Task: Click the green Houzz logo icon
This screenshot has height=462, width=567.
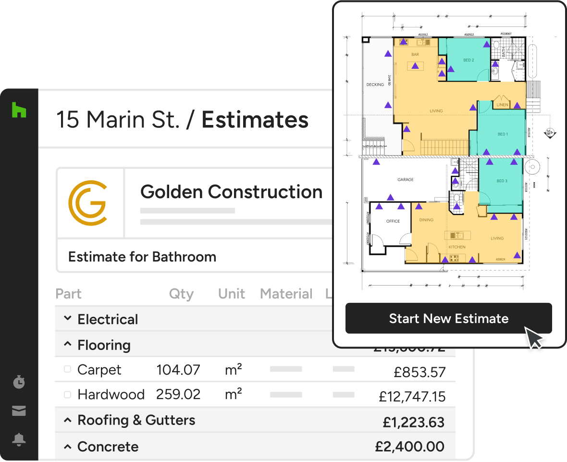Action: click(x=19, y=110)
